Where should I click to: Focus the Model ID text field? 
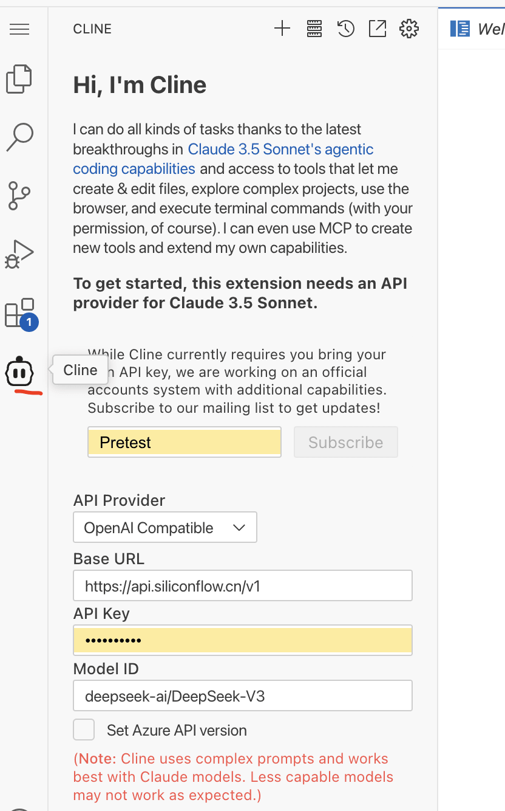243,695
